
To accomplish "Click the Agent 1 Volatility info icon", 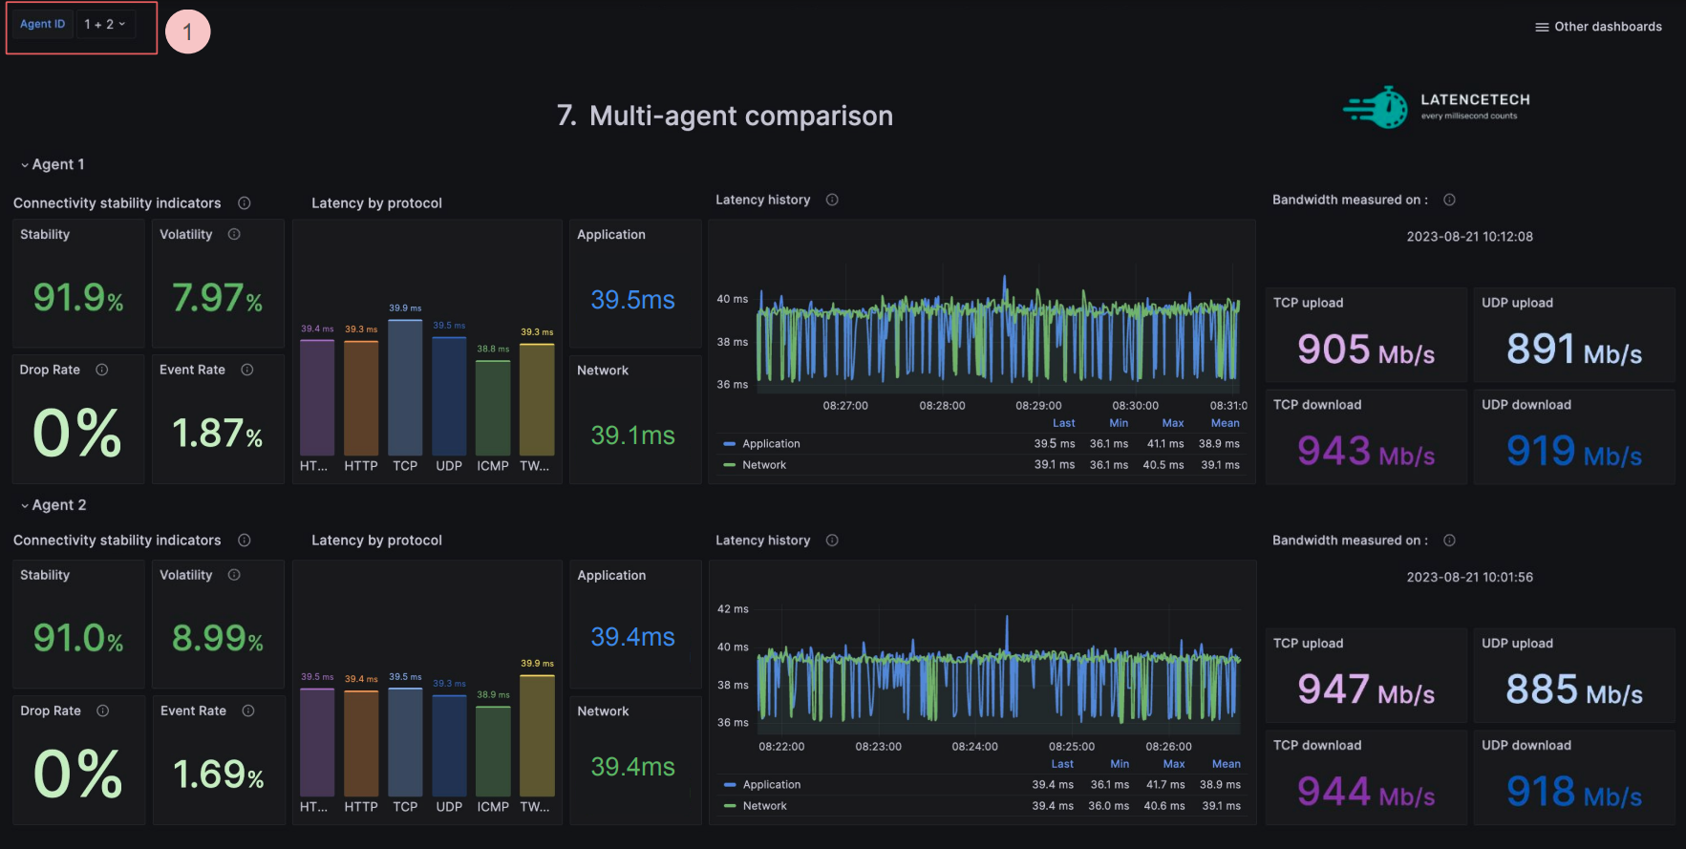I will tap(234, 234).
